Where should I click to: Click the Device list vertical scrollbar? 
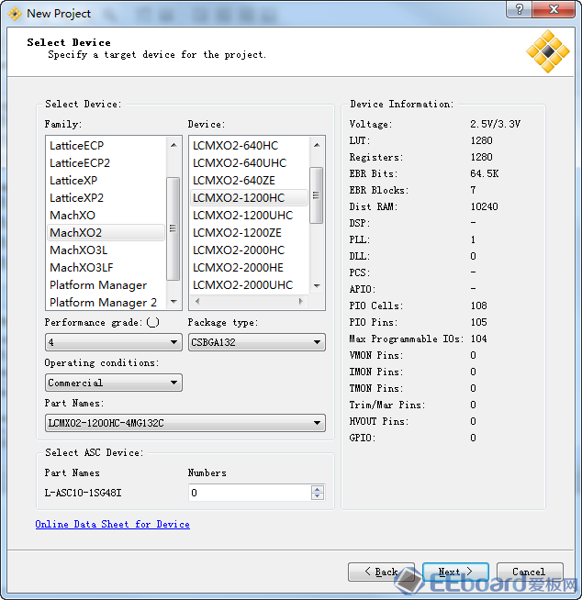click(x=317, y=194)
